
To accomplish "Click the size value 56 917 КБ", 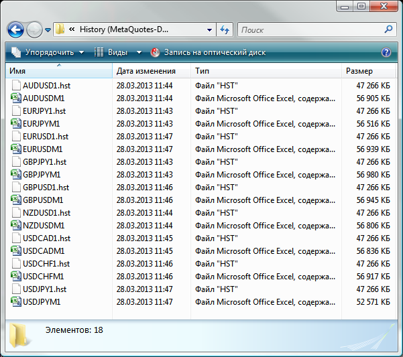I will point(373,277).
